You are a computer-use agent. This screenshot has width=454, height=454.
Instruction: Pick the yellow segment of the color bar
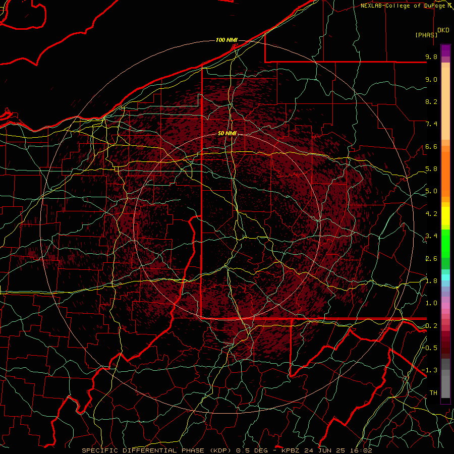coord(445,216)
